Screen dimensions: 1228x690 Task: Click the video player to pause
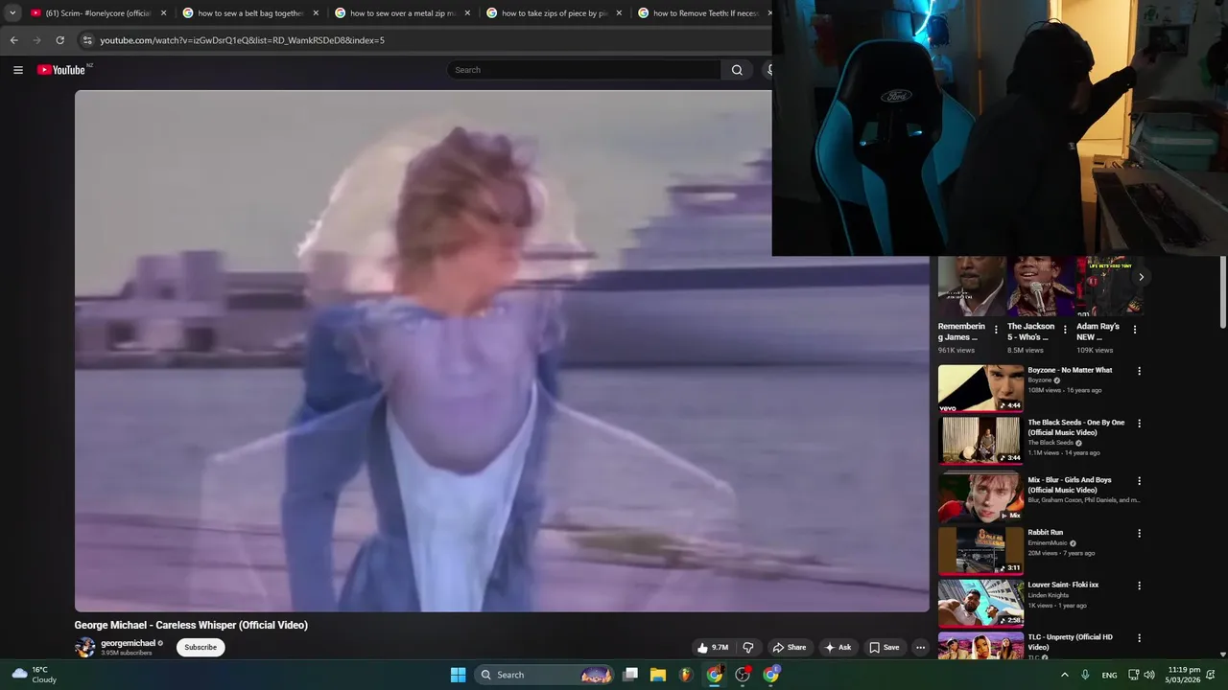(x=502, y=351)
